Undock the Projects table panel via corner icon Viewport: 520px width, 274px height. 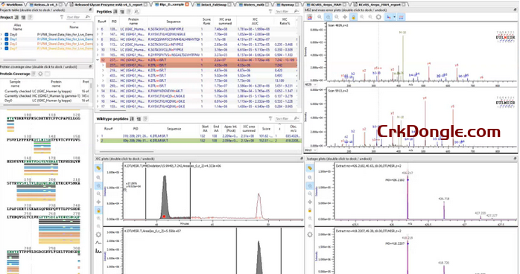91,10
